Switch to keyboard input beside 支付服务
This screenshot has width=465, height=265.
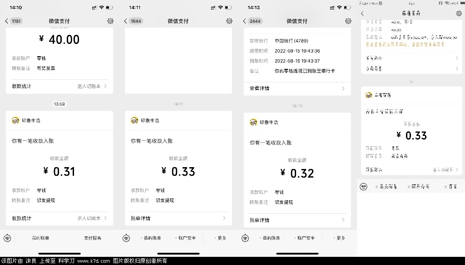7,238
